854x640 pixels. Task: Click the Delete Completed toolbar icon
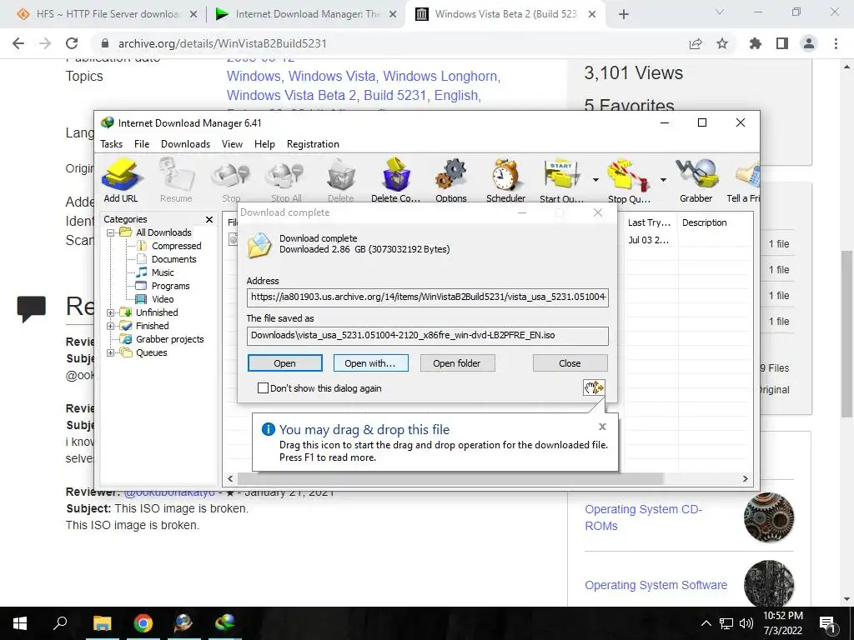pyautogui.click(x=396, y=181)
